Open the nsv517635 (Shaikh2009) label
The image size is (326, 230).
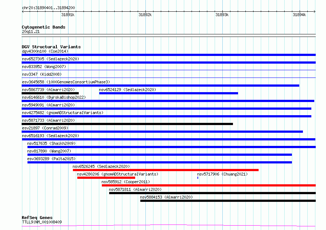click(x=51, y=143)
